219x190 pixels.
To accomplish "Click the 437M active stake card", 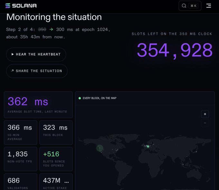I will 56,182.
